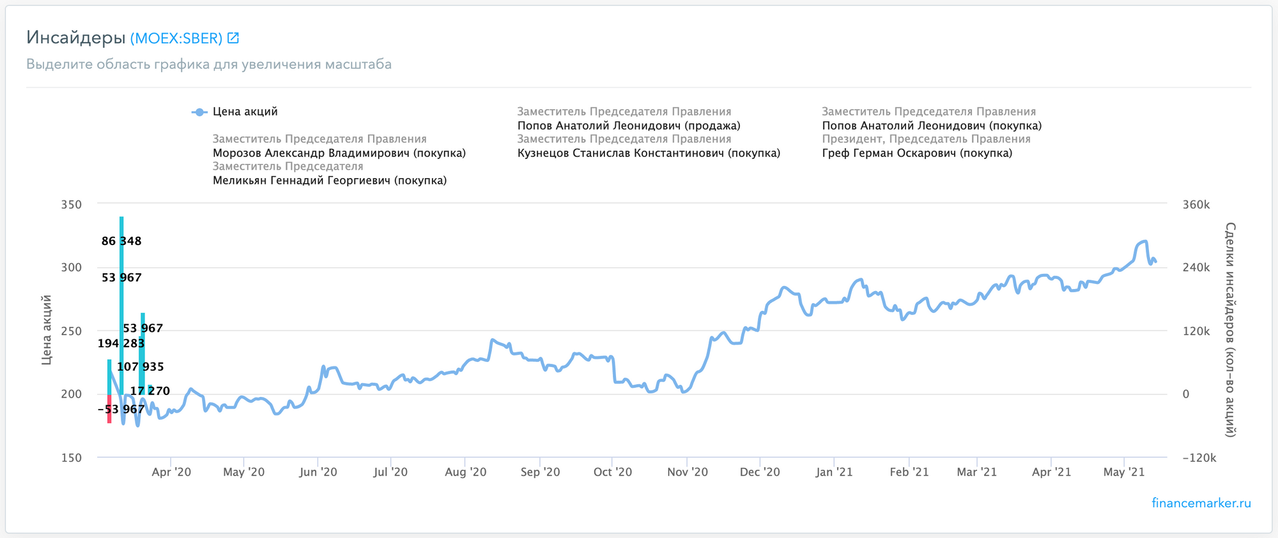Click the Nov '20 axis label
1278x538 pixels.
click(x=688, y=472)
